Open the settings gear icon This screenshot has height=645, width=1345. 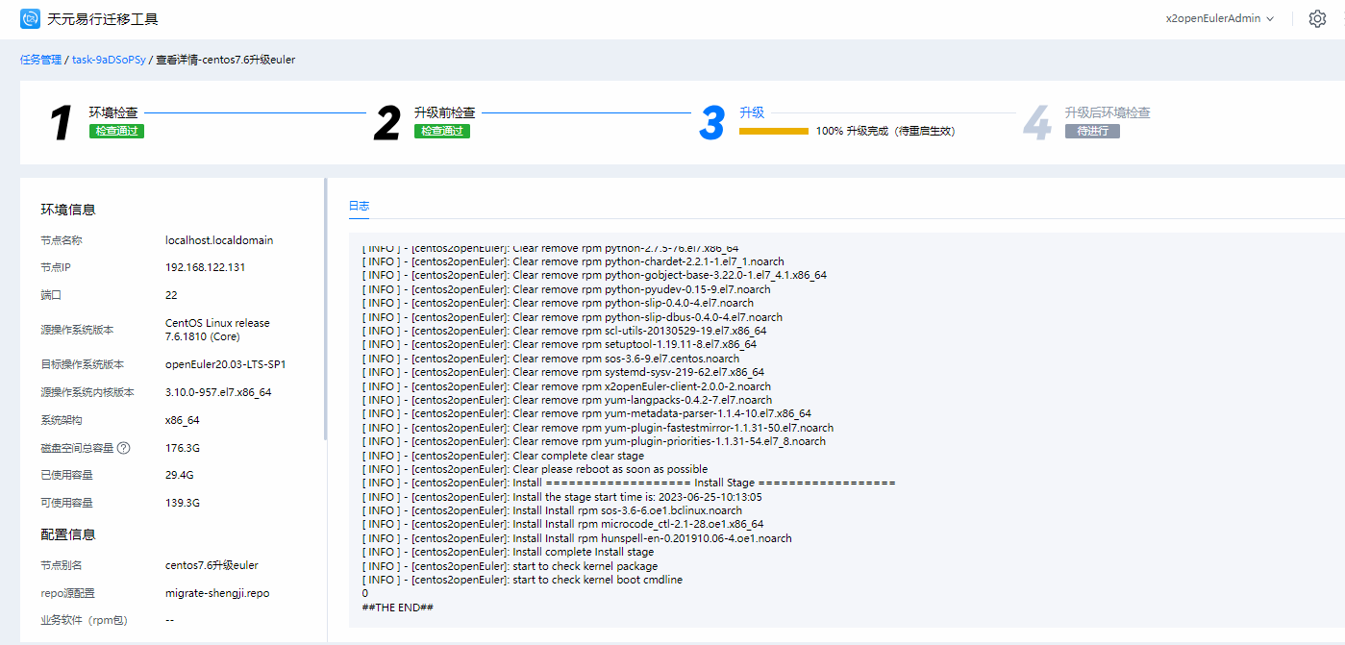pyautogui.click(x=1317, y=18)
